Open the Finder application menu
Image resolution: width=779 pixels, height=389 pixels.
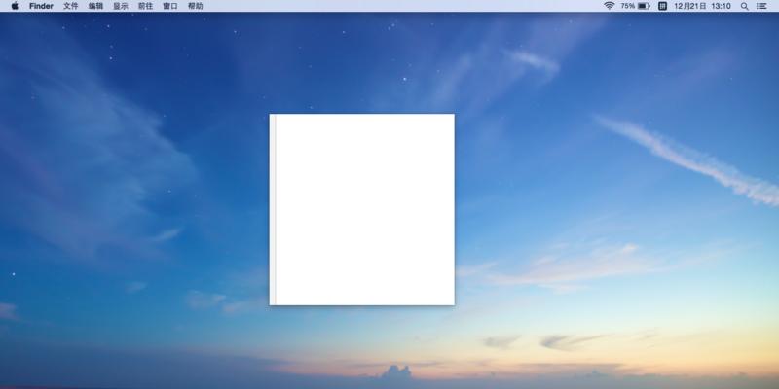(x=41, y=6)
